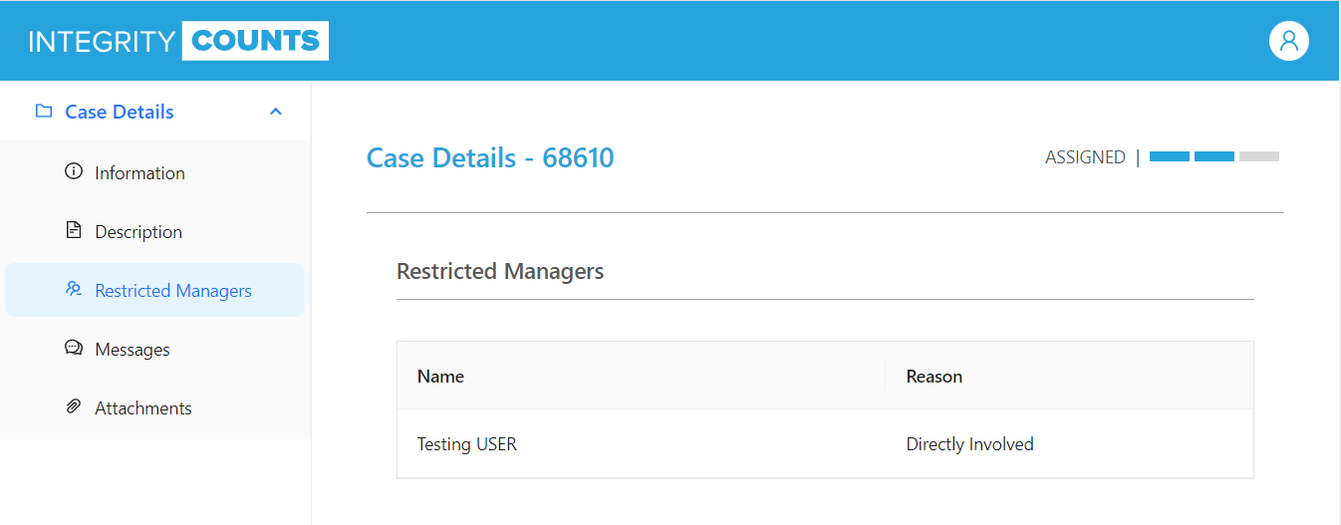This screenshot has height=525, width=1341.
Task: Collapse the Case Details section chevron
Action: (276, 112)
